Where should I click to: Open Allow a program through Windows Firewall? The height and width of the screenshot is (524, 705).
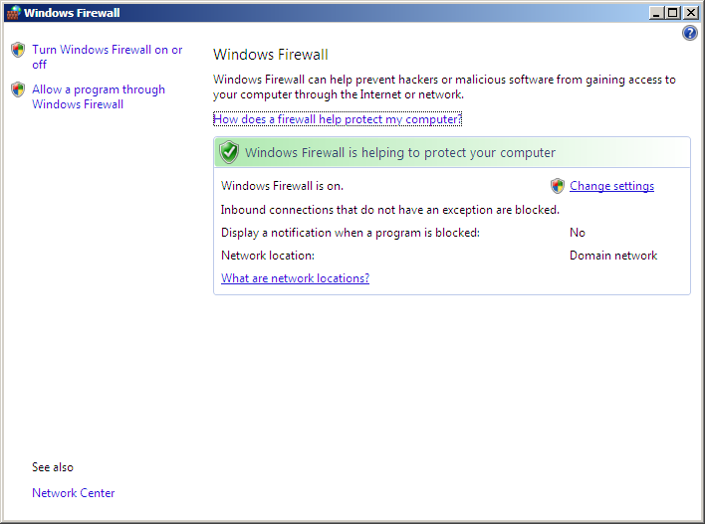[x=99, y=96]
